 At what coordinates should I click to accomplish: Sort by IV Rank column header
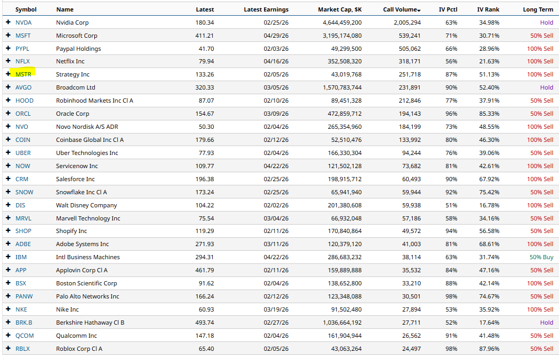coord(488,9)
